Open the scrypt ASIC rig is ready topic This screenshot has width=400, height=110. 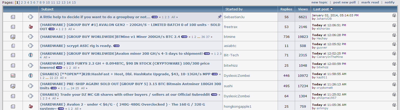(x=76, y=46)
